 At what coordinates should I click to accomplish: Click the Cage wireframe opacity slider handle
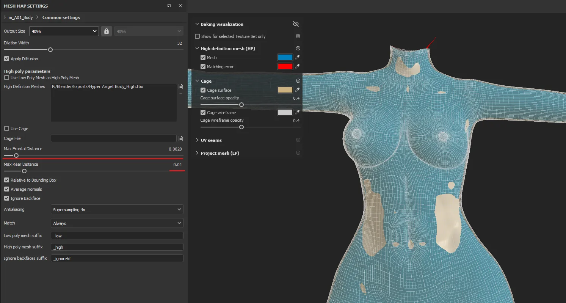pyautogui.click(x=241, y=127)
